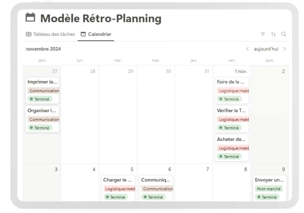Image resolution: width=304 pixels, height=213 pixels.
Task: Open the 'Organiser l...' task card
Action: point(42,119)
